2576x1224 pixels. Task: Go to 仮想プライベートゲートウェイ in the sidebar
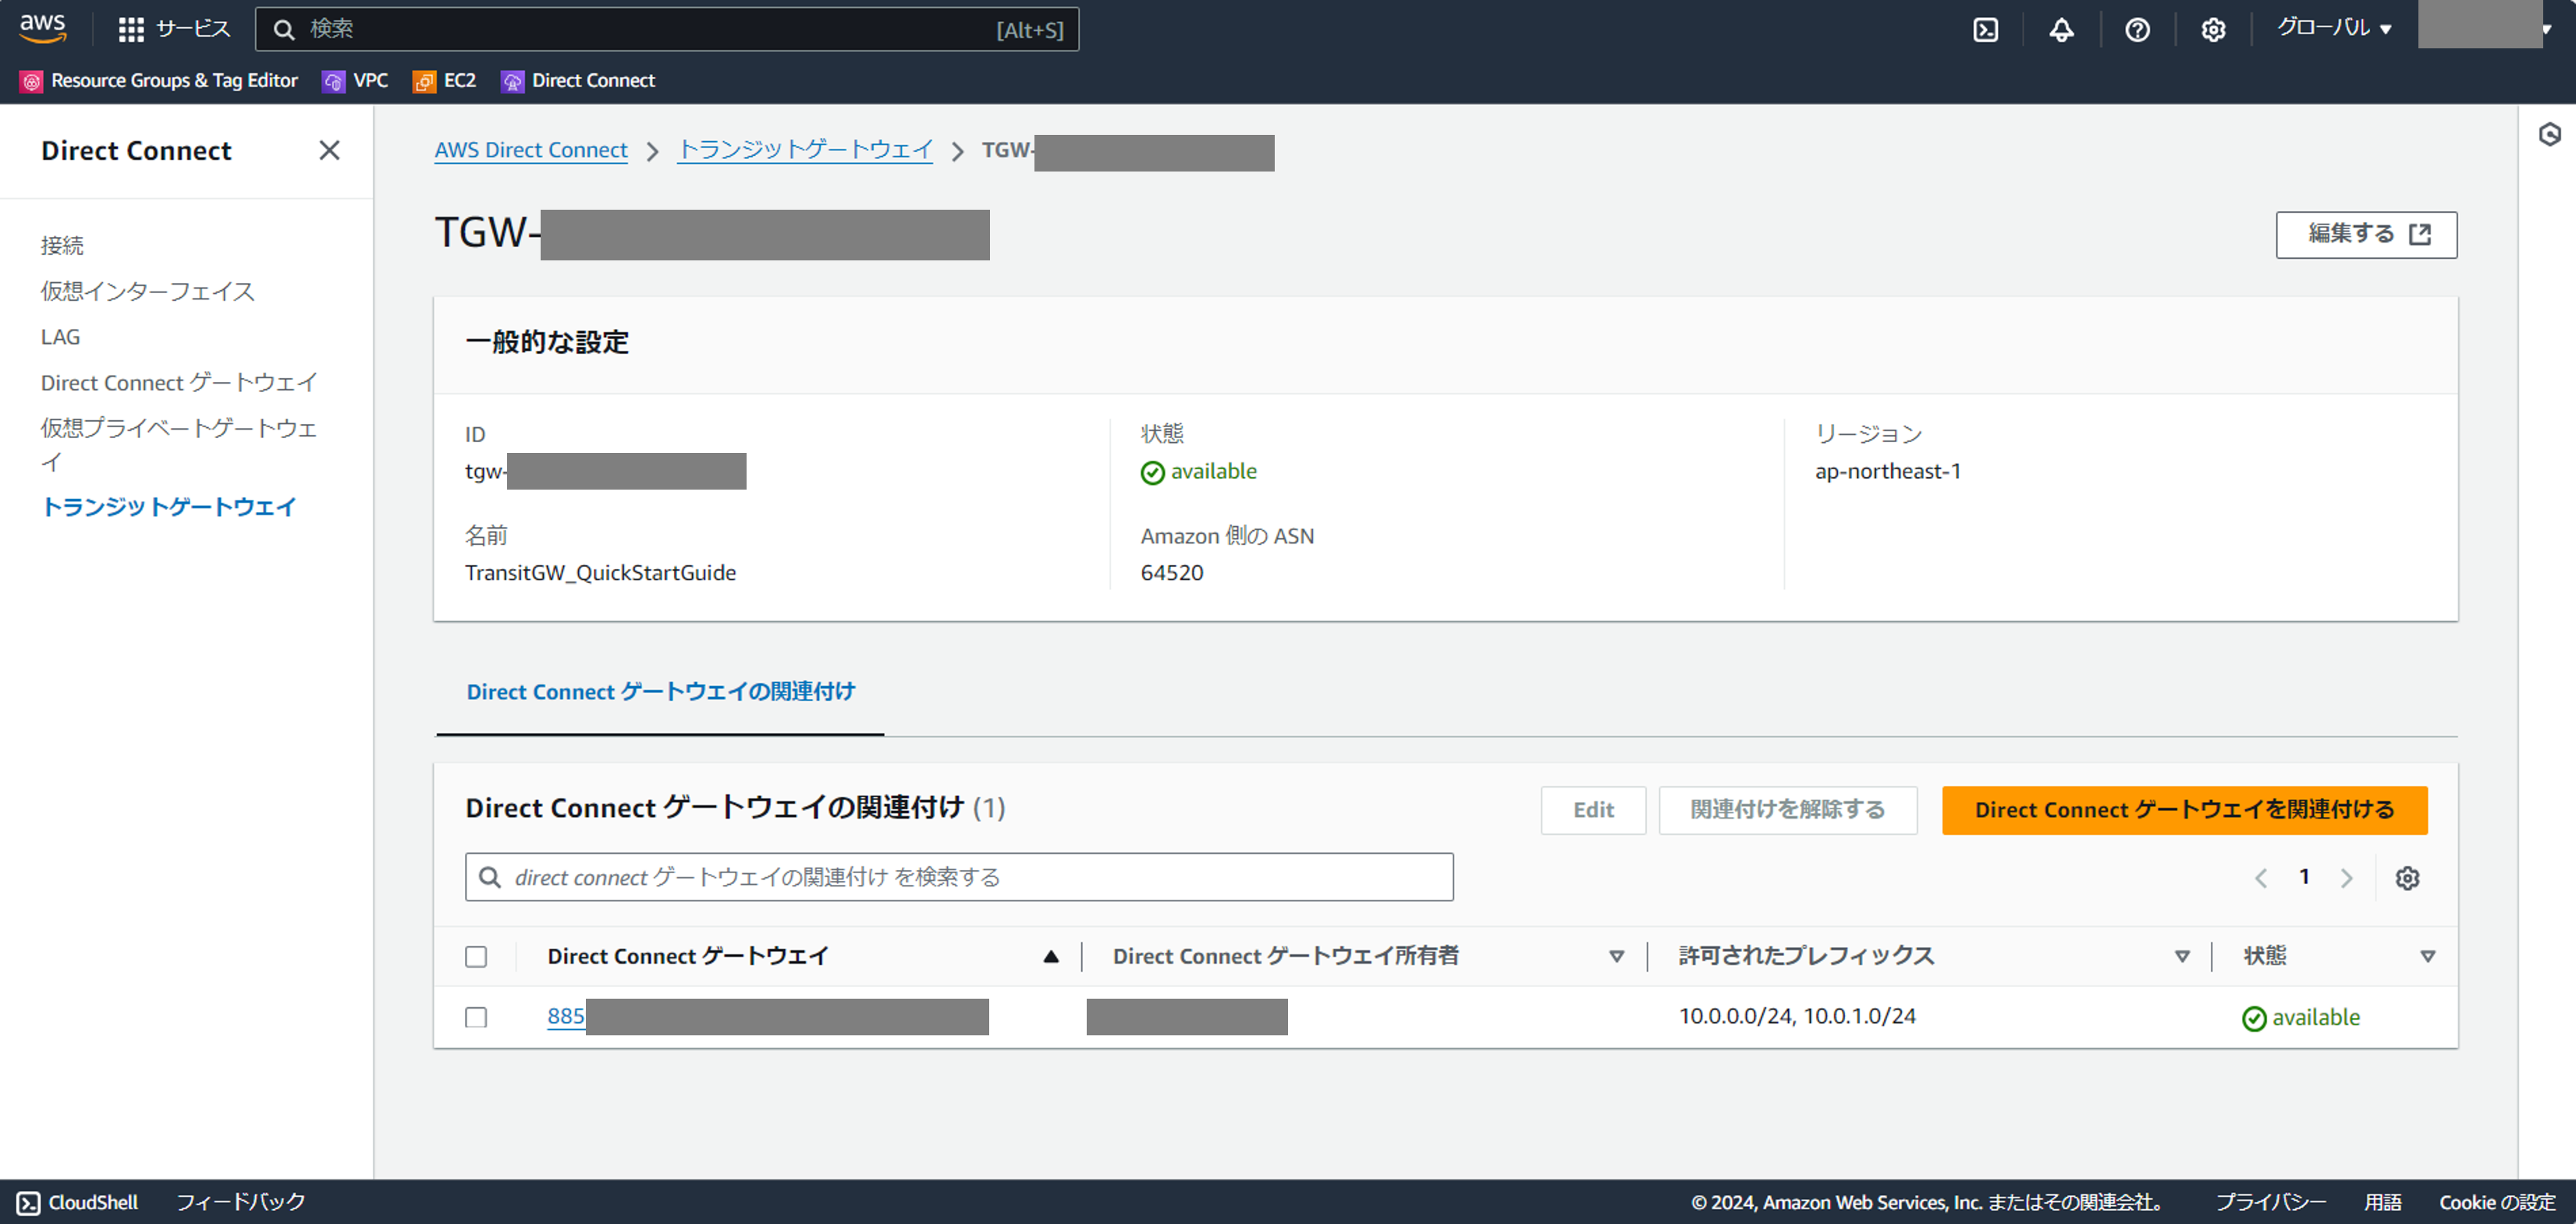(x=179, y=444)
